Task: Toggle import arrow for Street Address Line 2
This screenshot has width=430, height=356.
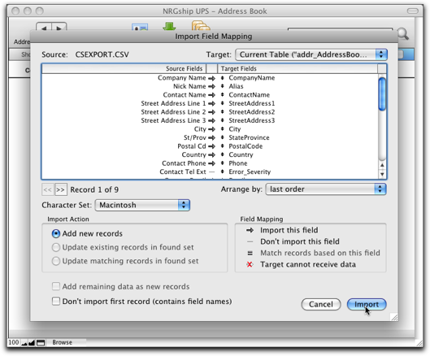Action: (x=211, y=112)
